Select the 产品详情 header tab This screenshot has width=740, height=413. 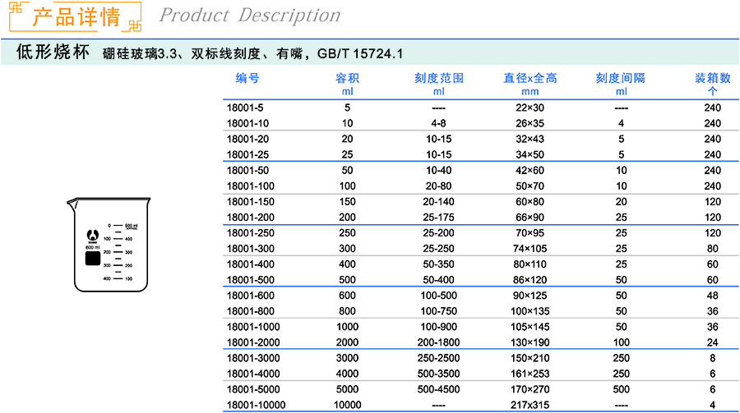point(76,16)
